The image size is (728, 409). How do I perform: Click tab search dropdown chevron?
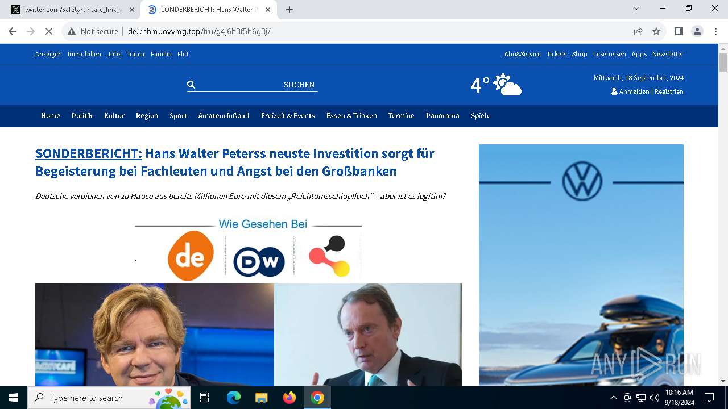636,8
